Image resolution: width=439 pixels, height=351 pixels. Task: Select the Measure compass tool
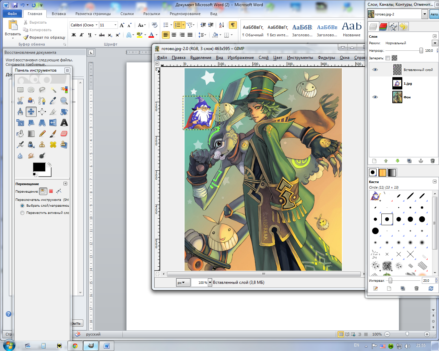[20, 112]
